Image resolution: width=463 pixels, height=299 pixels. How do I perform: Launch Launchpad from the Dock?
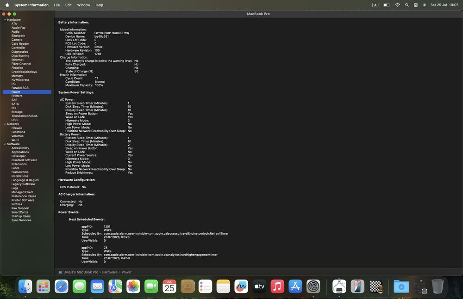tap(44, 287)
